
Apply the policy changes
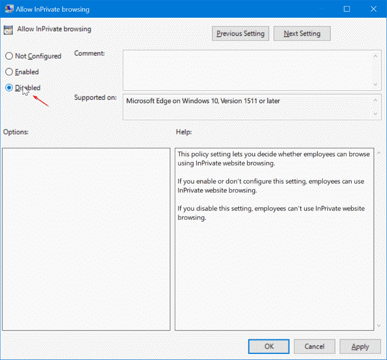pyautogui.click(x=360, y=346)
